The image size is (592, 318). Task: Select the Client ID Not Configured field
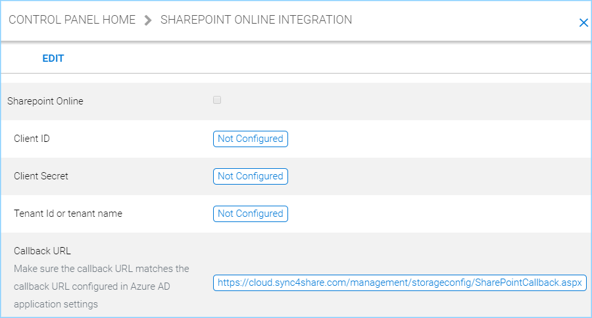pos(251,139)
